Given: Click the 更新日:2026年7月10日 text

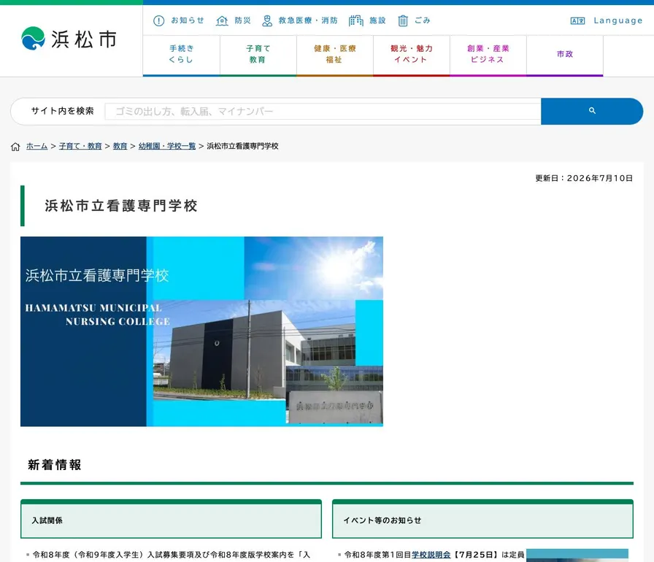Looking at the screenshot, I should click(584, 178).
